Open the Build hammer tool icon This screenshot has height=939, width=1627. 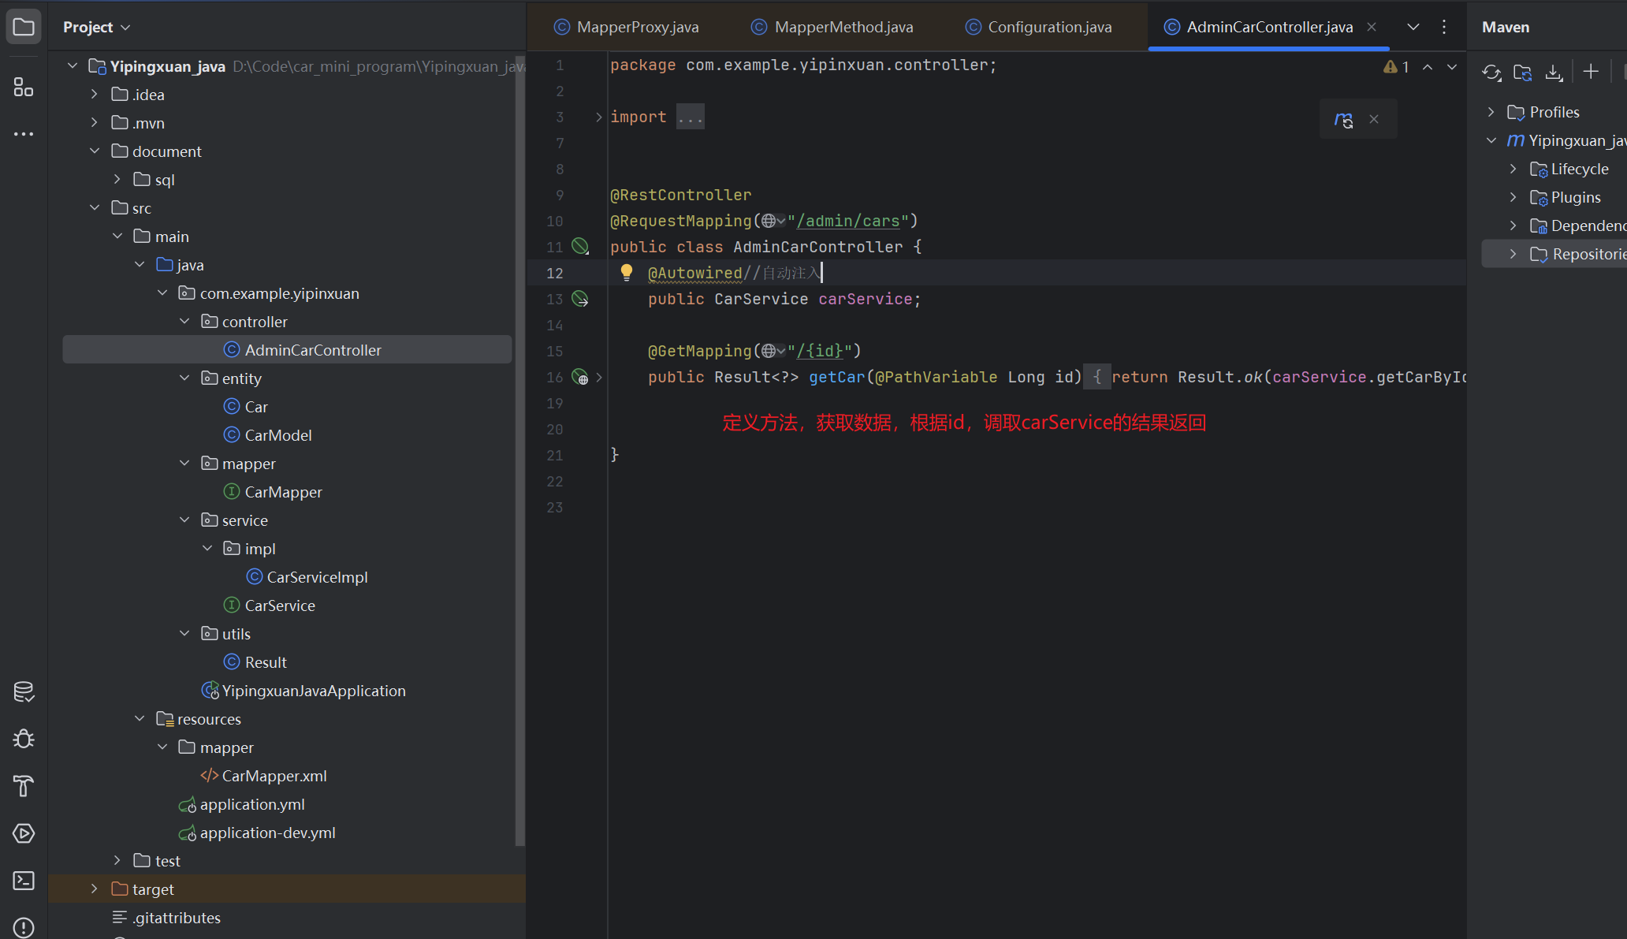click(x=24, y=786)
